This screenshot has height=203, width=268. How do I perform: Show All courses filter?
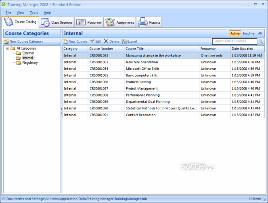260,33
